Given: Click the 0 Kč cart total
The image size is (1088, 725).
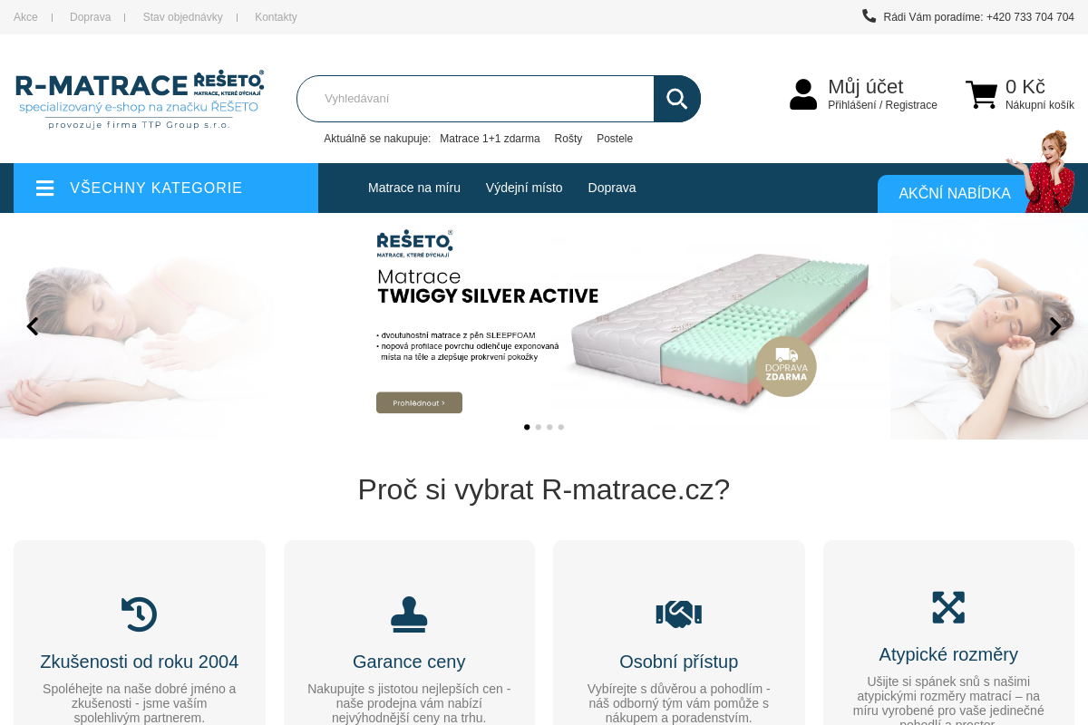Looking at the screenshot, I should click(x=1025, y=87).
